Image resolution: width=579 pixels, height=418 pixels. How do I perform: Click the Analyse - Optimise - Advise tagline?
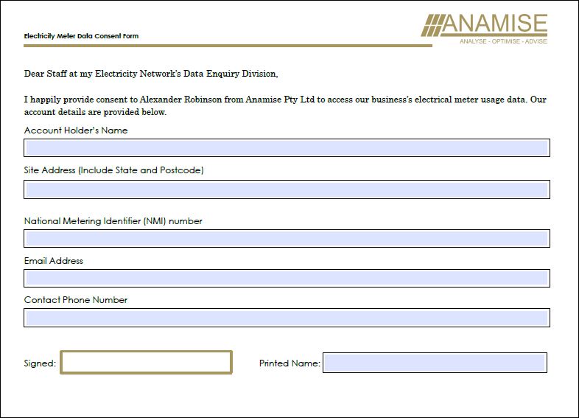(x=503, y=41)
